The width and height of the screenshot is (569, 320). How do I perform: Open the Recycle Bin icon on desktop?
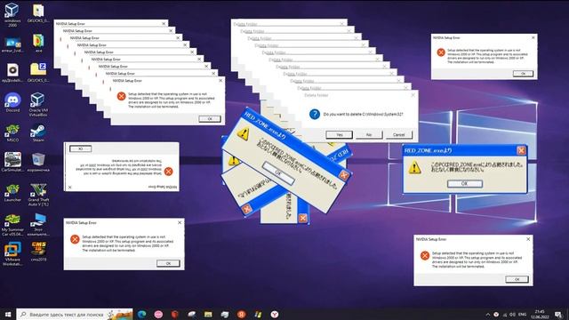38,162
